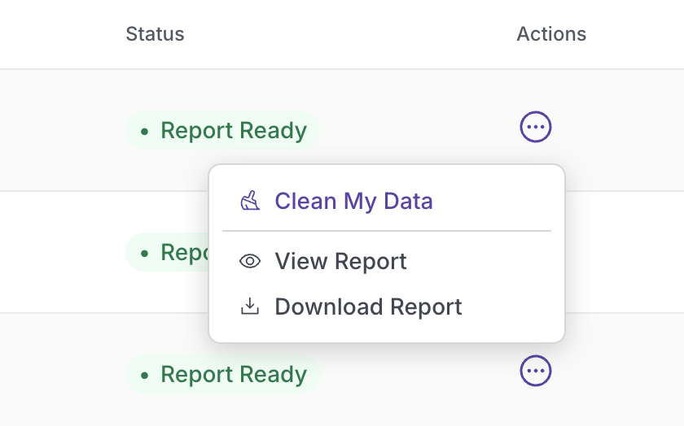The width and height of the screenshot is (684, 426).
Task: Open the actions menu for the last row
Action: pos(535,371)
